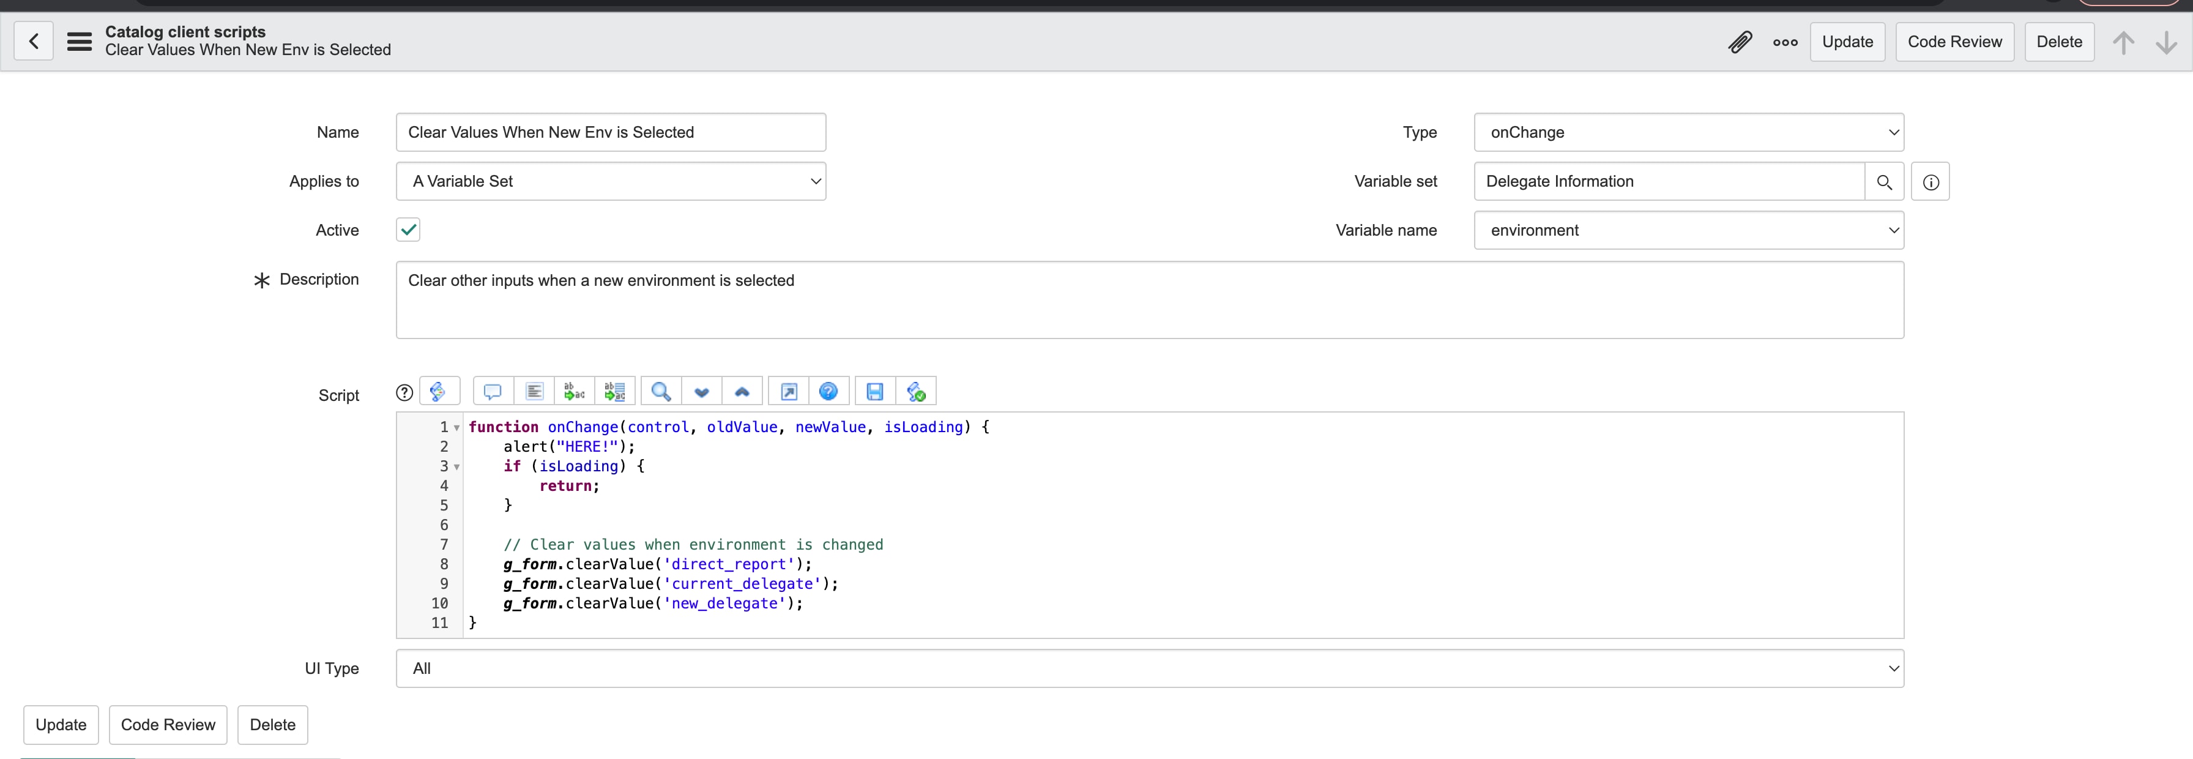Find next match with down chevron

(701, 391)
